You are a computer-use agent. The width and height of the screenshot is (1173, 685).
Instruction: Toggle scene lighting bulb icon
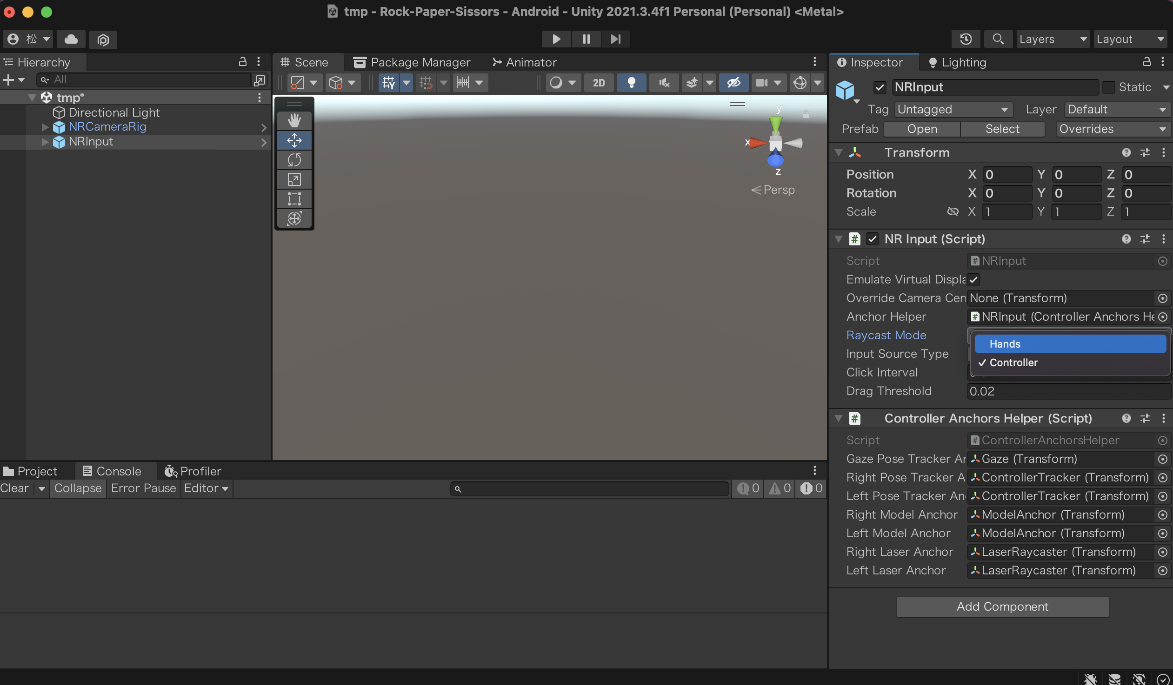pyautogui.click(x=631, y=83)
